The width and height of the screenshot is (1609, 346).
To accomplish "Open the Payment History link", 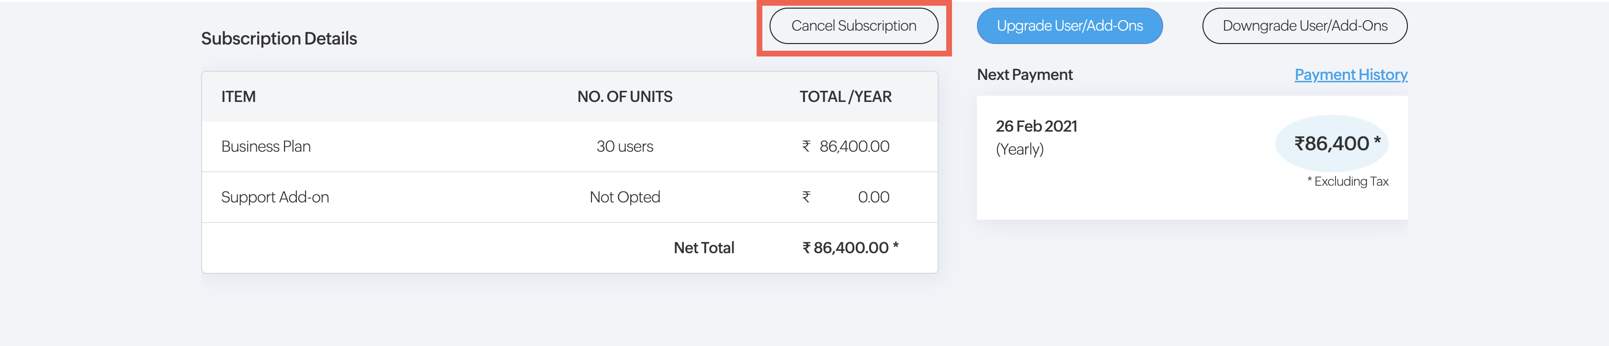I will coord(1350,74).
